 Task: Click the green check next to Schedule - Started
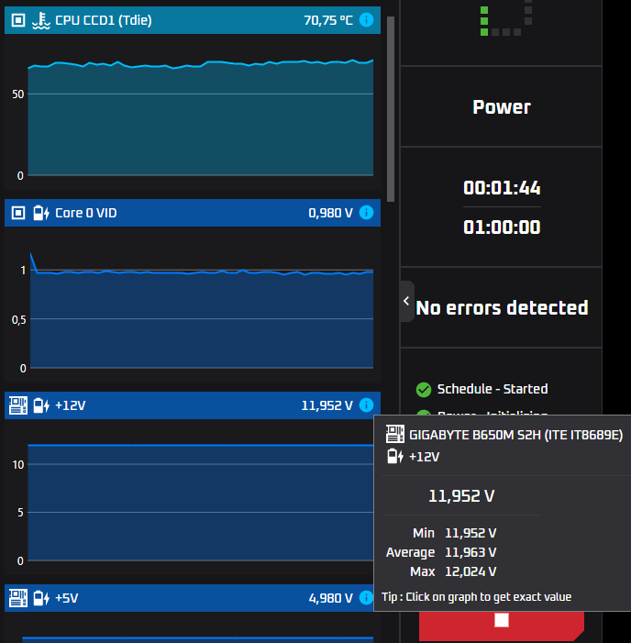pos(424,389)
